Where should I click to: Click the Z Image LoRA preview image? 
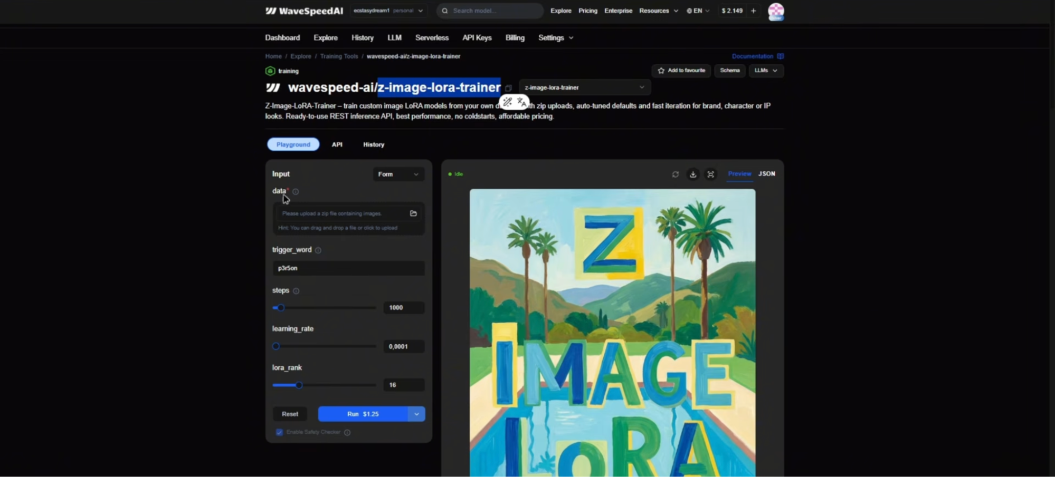click(612, 333)
